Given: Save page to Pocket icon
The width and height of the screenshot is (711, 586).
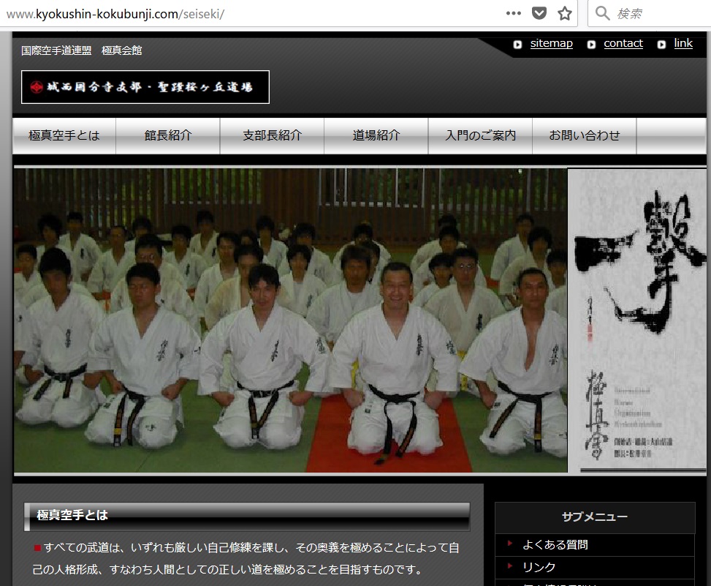Looking at the screenshot, I should (x=539, y=13).
